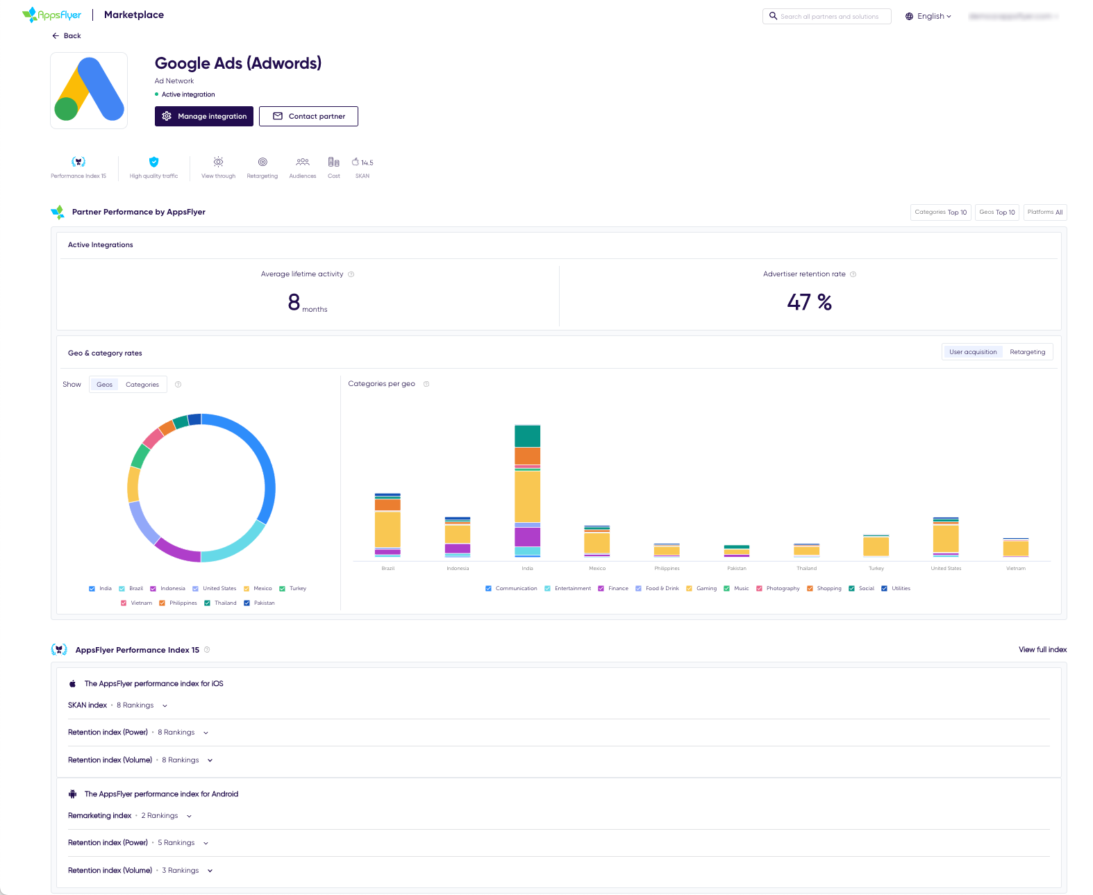Open info tooltip for Advertiser retention rate

[853, 274]
